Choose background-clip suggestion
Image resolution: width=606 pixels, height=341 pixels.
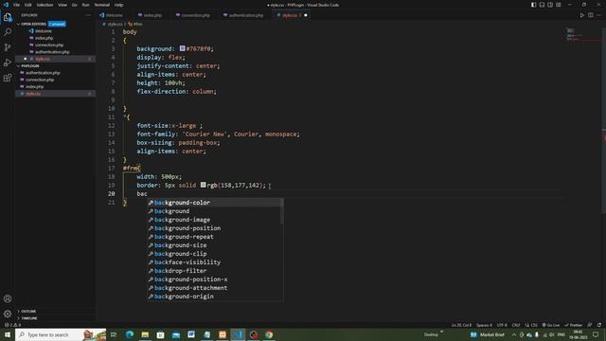click(x=215, y=254)
